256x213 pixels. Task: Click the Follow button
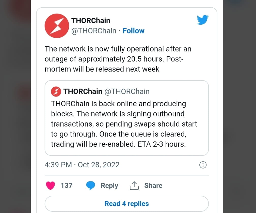(134, 31)
